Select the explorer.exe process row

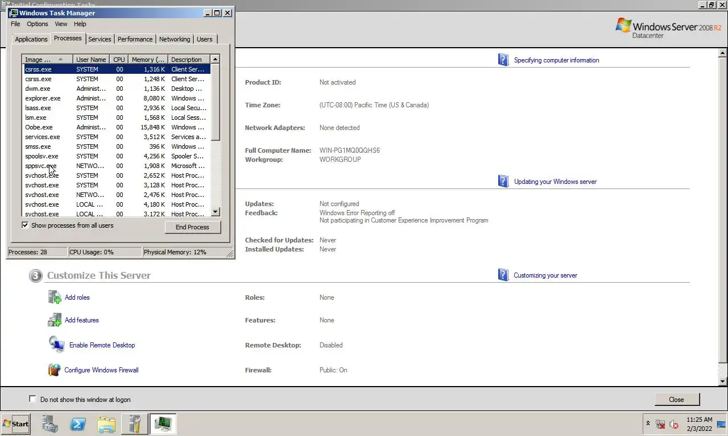coord(117,98)
